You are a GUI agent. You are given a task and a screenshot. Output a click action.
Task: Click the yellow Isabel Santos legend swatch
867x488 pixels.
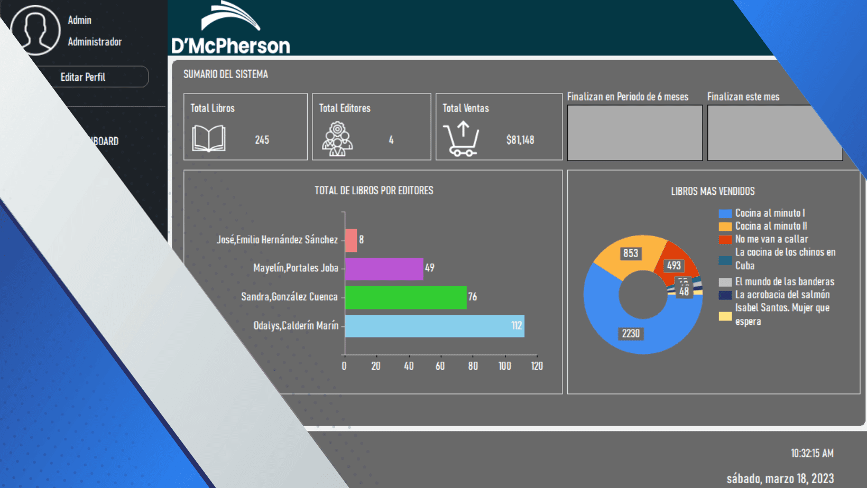click(725, 316)
